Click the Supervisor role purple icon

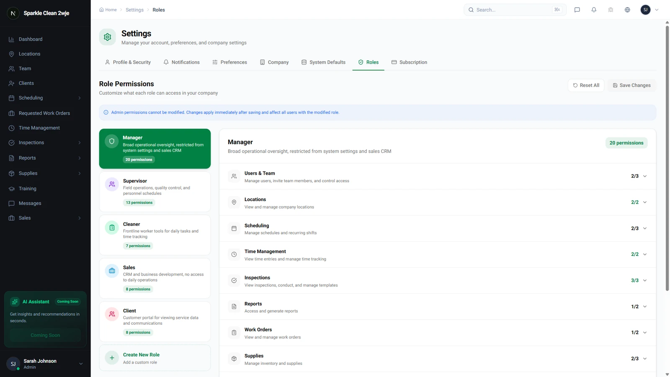[x=112, y=184]
